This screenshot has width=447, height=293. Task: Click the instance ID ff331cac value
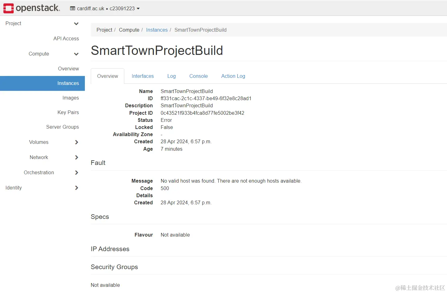click(x=206, y=98)
